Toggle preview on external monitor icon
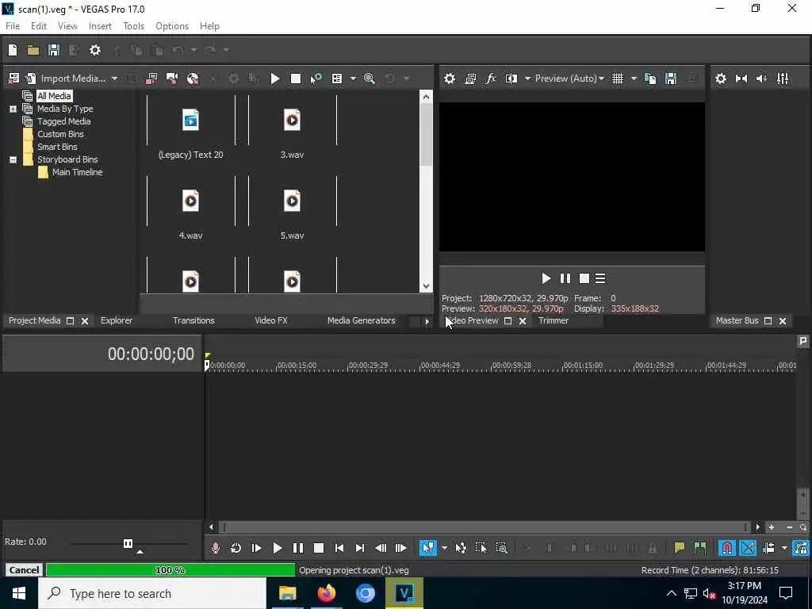The height and width of the screenshot is (609, 812). tap(470, 79)
